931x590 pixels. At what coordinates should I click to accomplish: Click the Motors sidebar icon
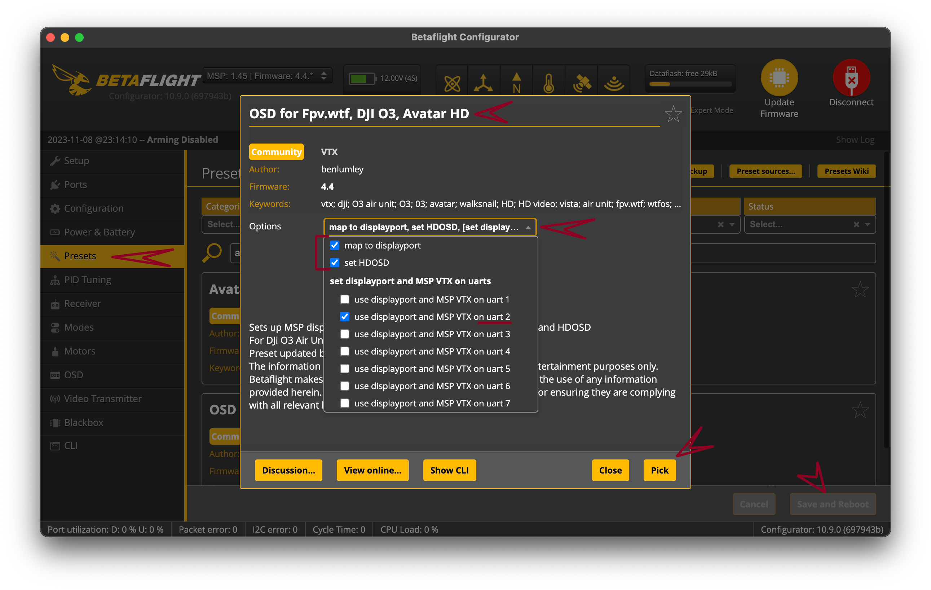55,352
